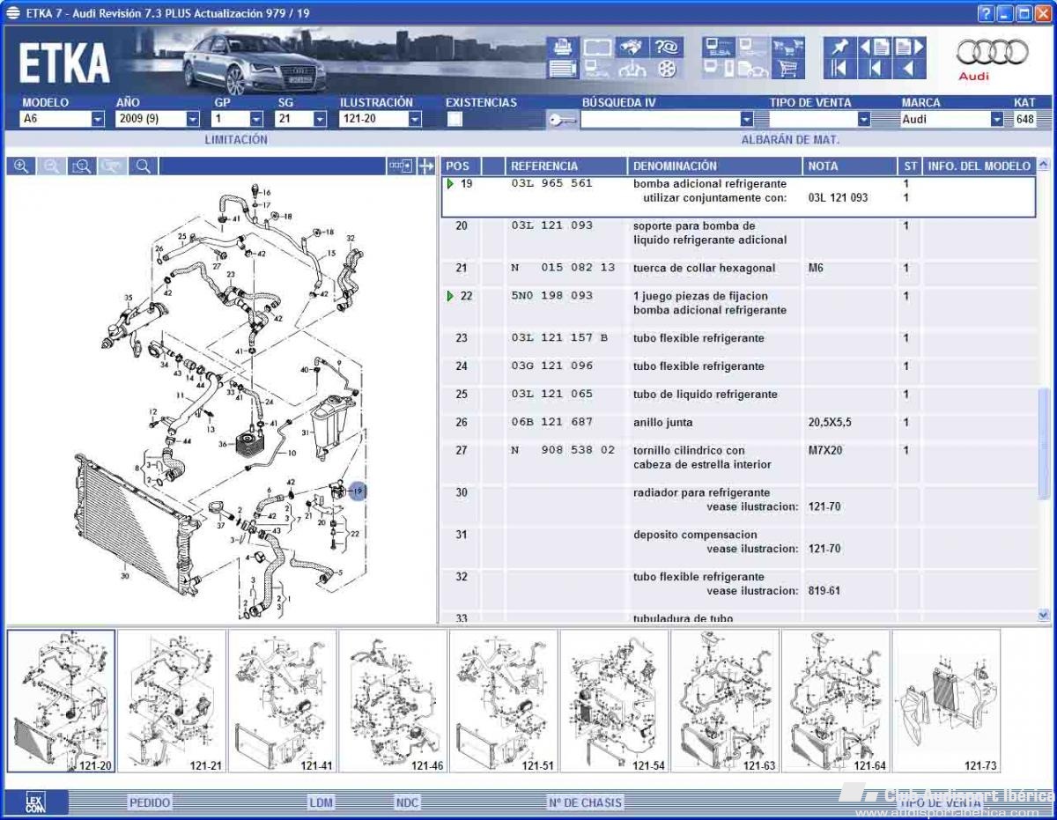Viewport: 1057px width, 820px height.
Task: Select illustration thumbnail 121-41
Action: 283,701
